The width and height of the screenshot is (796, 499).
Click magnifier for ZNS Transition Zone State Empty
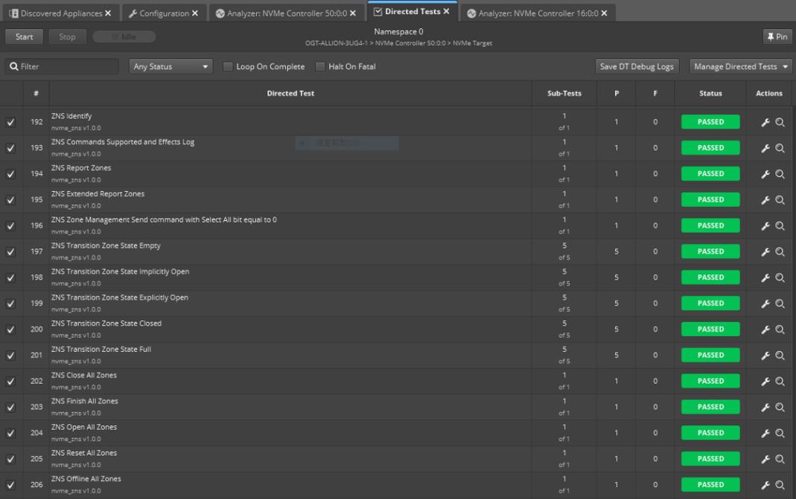pos(780,252)
